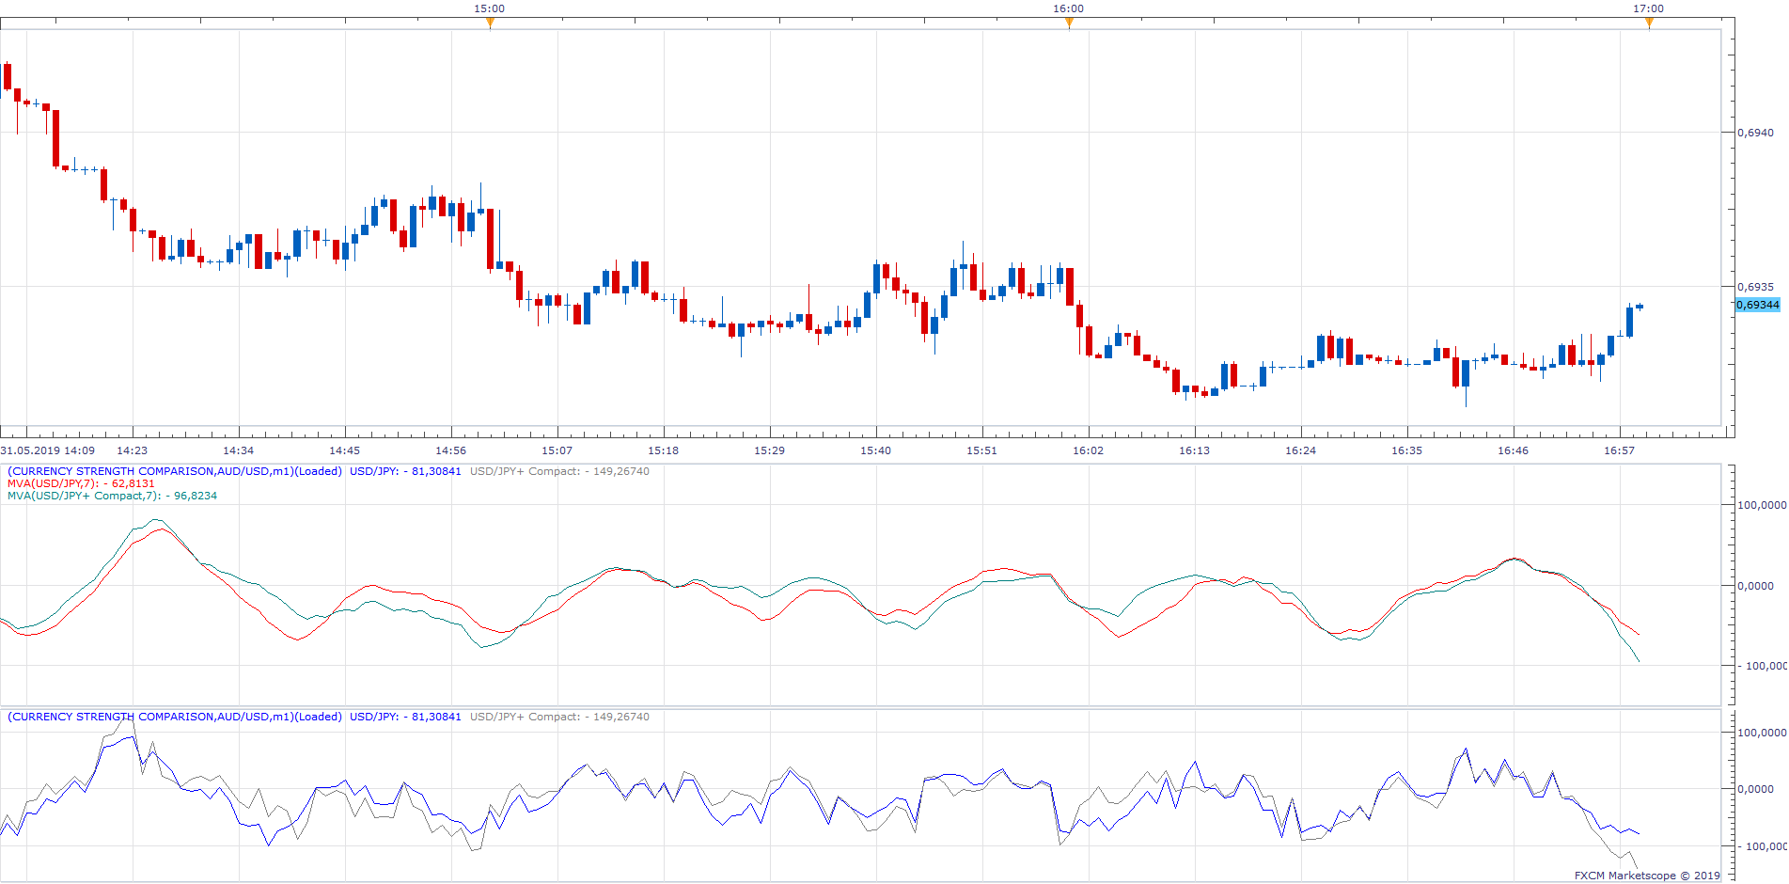The width and height of the screenshot is (1789, 884).
Task: Click the 16:57 time axis label
Action: click(x=1620, y=450)
